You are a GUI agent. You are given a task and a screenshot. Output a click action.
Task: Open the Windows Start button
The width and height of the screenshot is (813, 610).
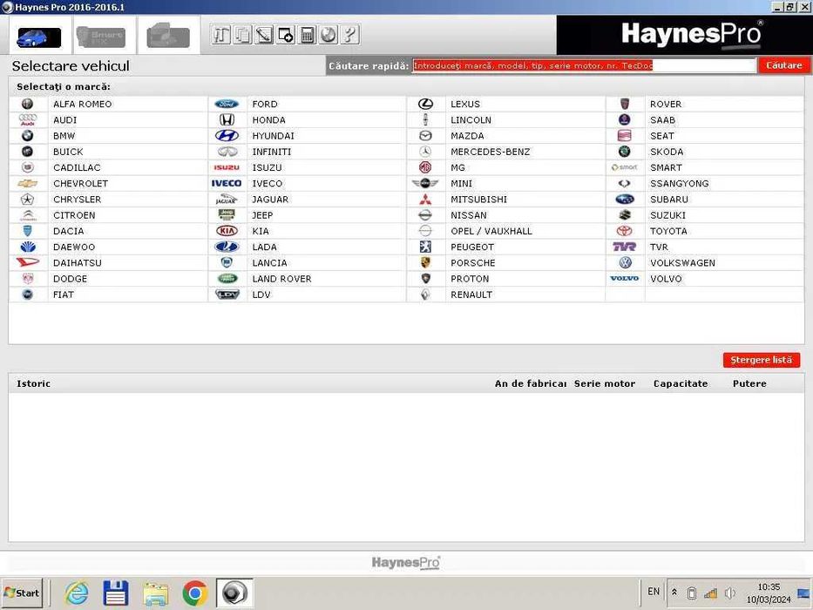pyautogui.click(x=22, y=593)
